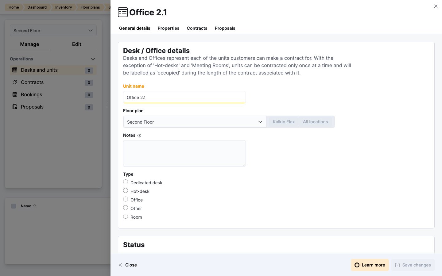Image resolution: width=442 pixels, height=276 pixels.
Task: Open Desks and units in Operations list
Action: 53,70
